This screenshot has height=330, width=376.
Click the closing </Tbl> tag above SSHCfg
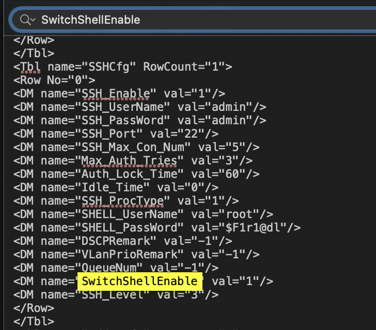[x=34, y=53]
